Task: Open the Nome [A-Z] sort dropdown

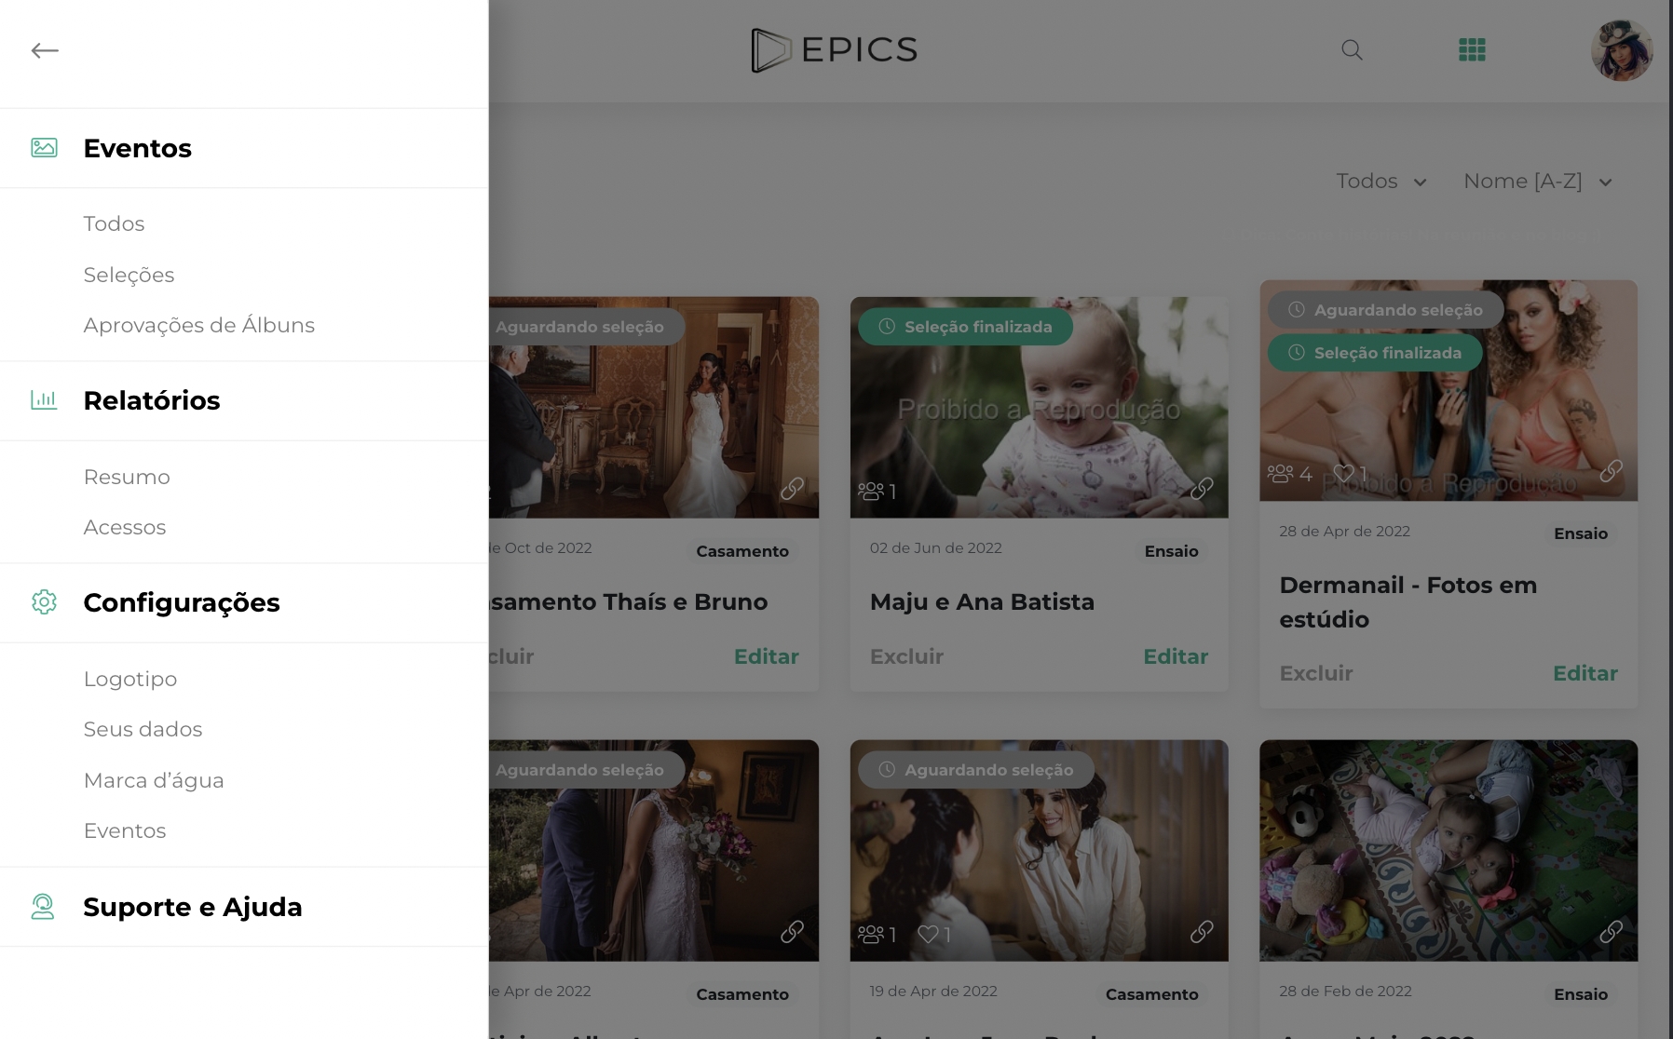Action: [1538, 182]
